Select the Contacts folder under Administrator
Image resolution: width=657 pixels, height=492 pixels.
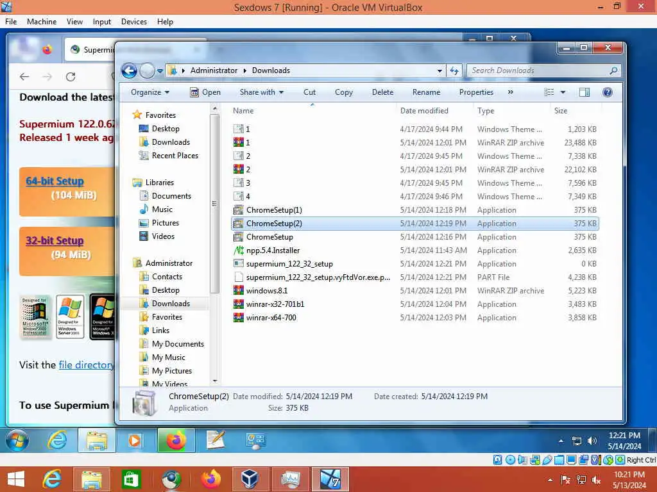point(167,277)
